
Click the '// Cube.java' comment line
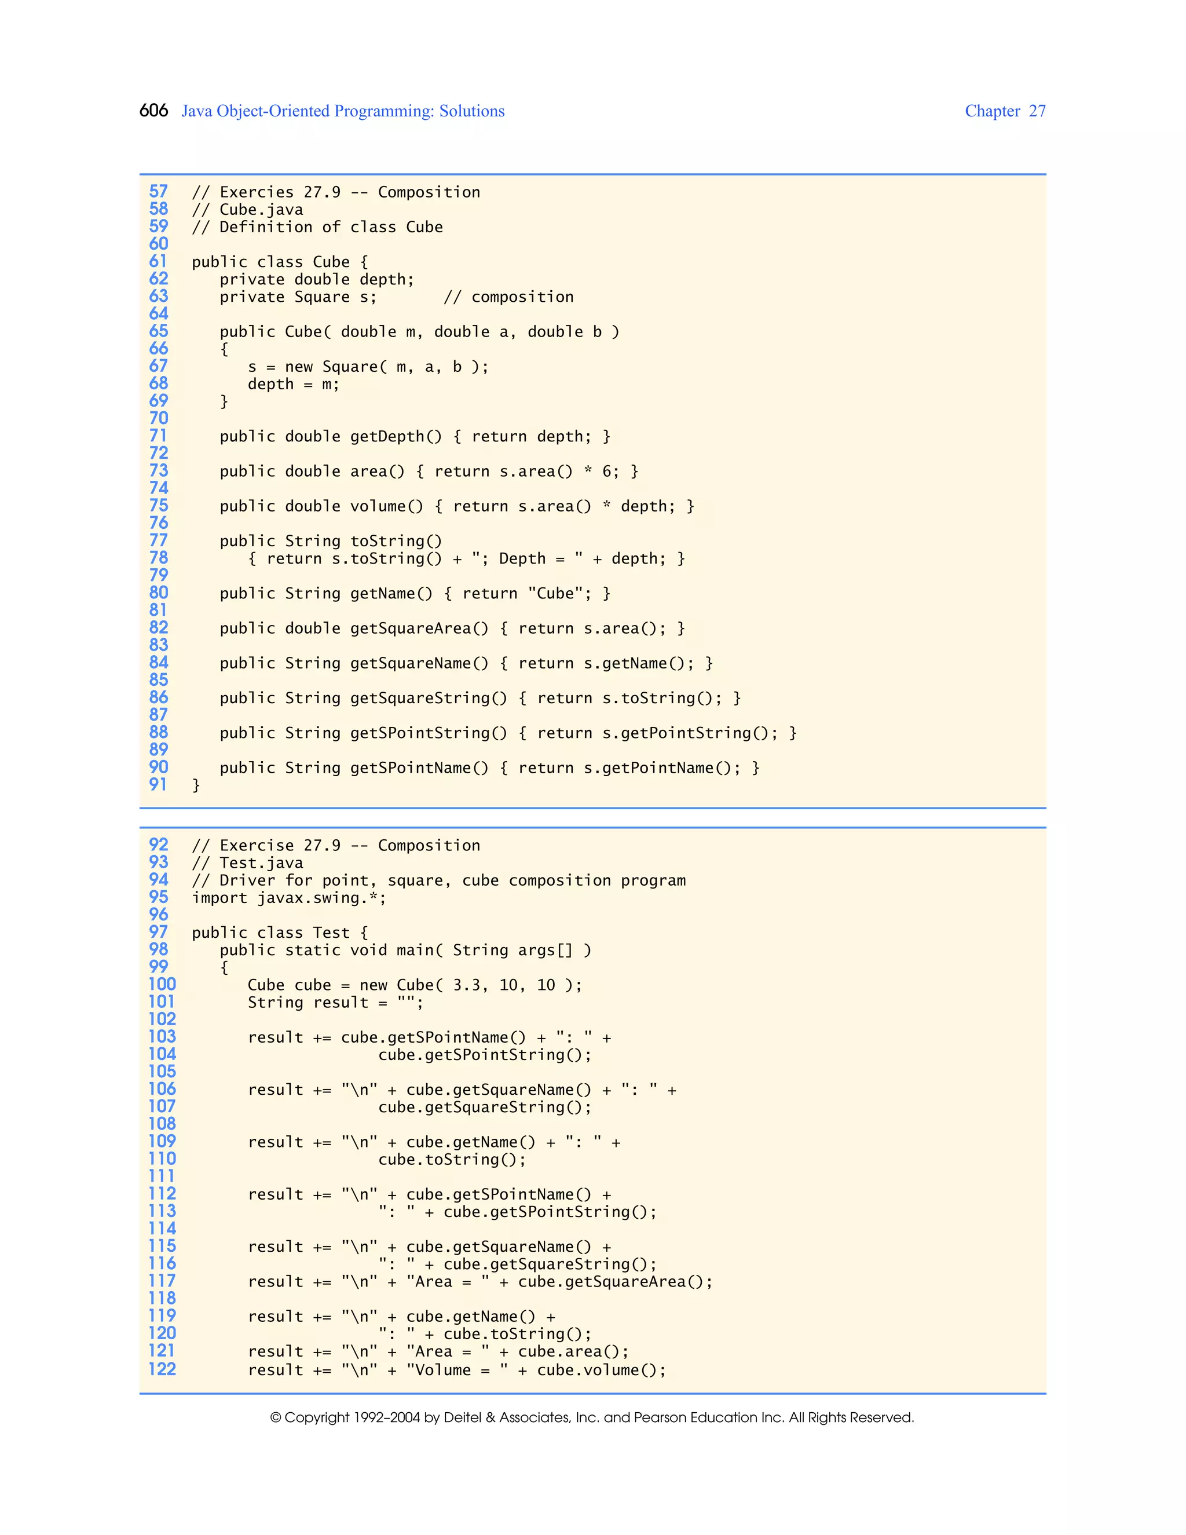click(247, 210)
